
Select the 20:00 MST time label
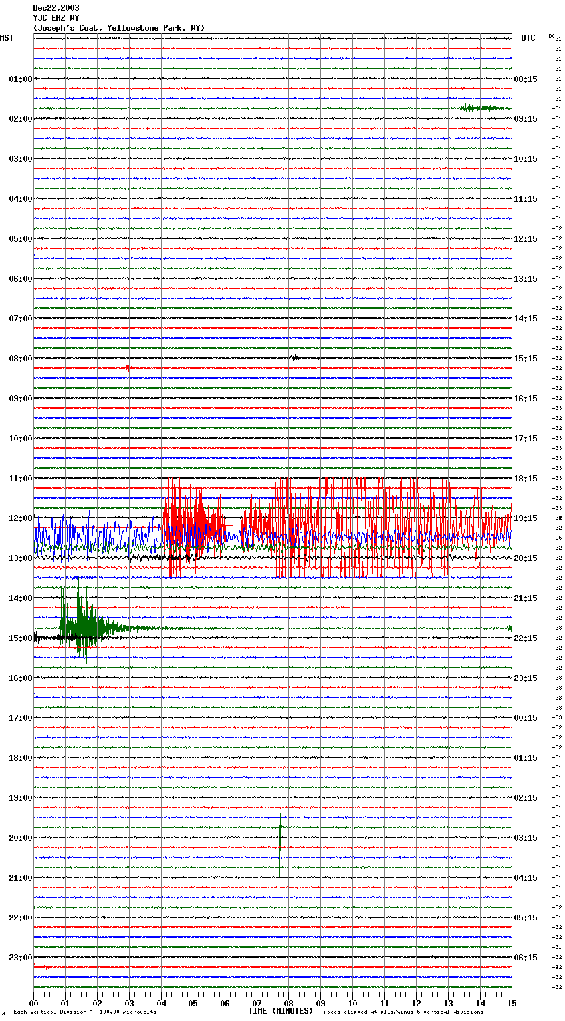tap(21, 838)
